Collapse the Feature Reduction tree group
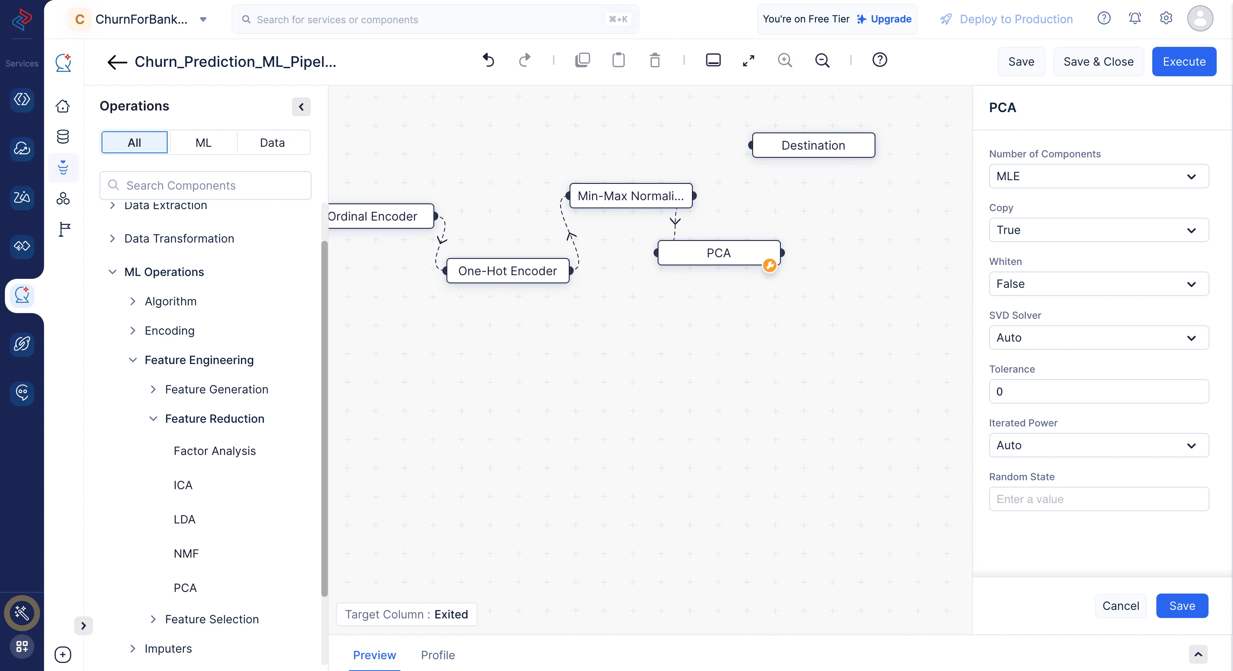 pyautogui.click(x=153, y=419)
